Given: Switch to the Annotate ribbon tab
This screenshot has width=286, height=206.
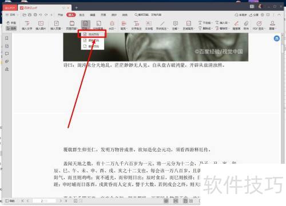Looking at the screenshot, I should (82, 15).
